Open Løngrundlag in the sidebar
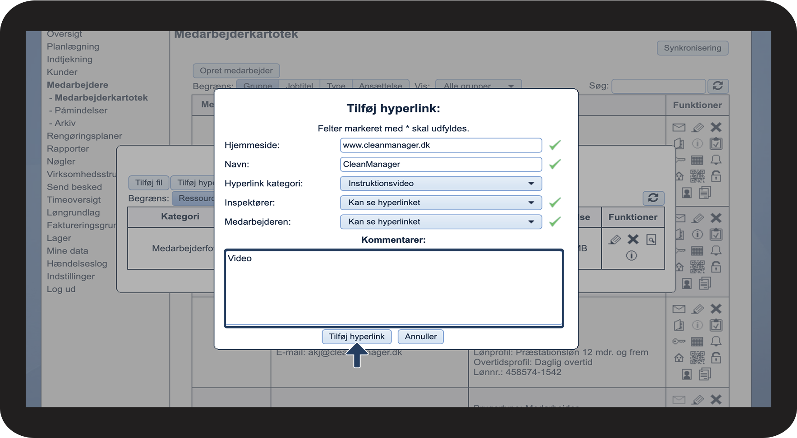Screen dimensions: 797x438 pyautogui.click(x=74, y=212)
